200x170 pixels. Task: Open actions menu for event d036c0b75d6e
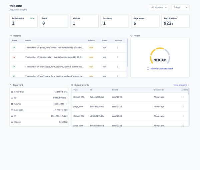point(184,116)
